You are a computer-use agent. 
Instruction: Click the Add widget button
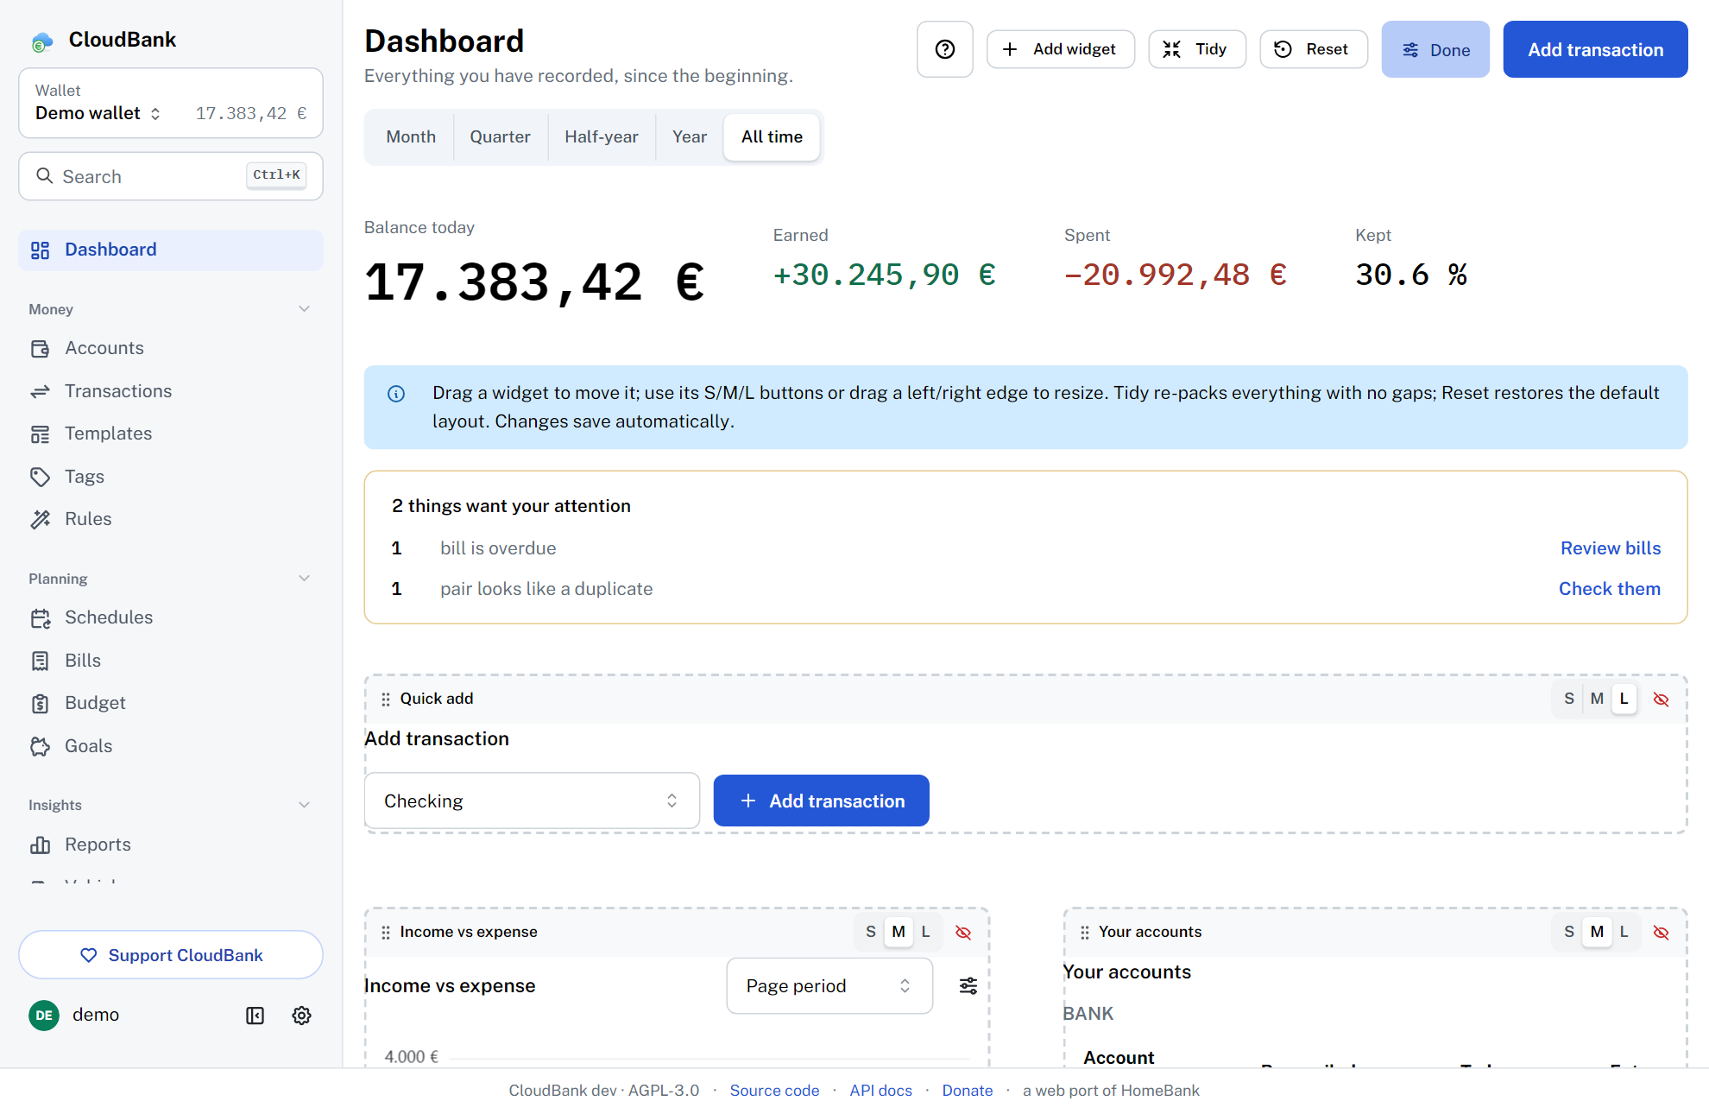point(1061,49)
